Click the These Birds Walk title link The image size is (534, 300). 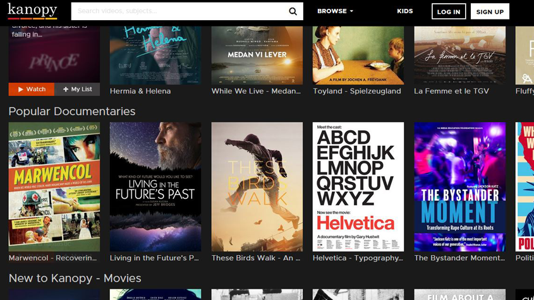click(256, 258)
